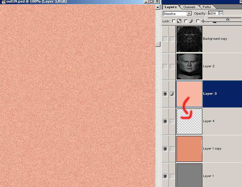Enable the lock image pixels checkbox
242x187 pixels.
click(186, 21)
